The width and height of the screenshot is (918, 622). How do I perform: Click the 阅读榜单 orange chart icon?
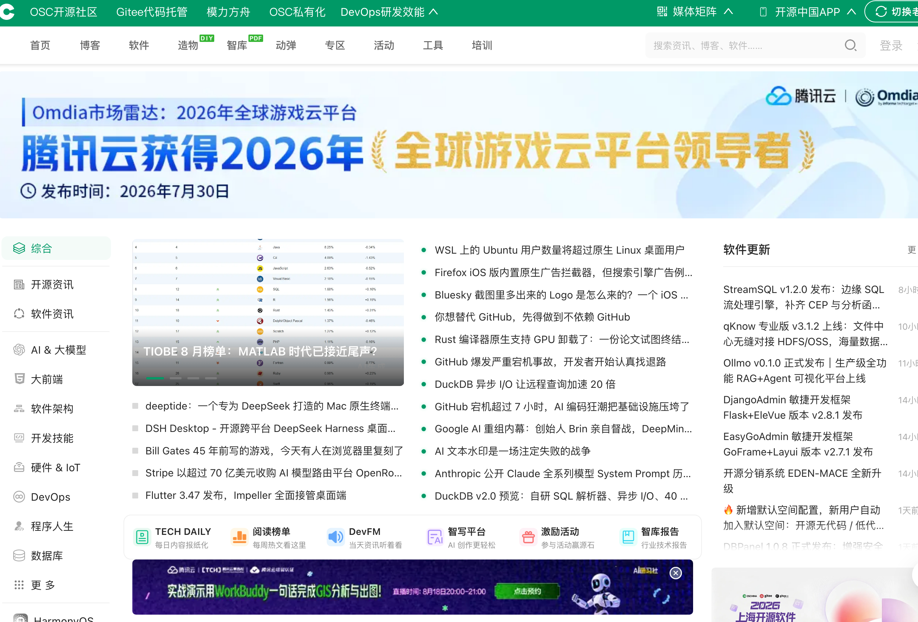click(x=239, y=537)
